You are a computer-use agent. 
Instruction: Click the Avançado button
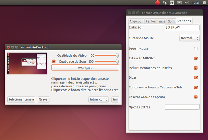[85, 68]
